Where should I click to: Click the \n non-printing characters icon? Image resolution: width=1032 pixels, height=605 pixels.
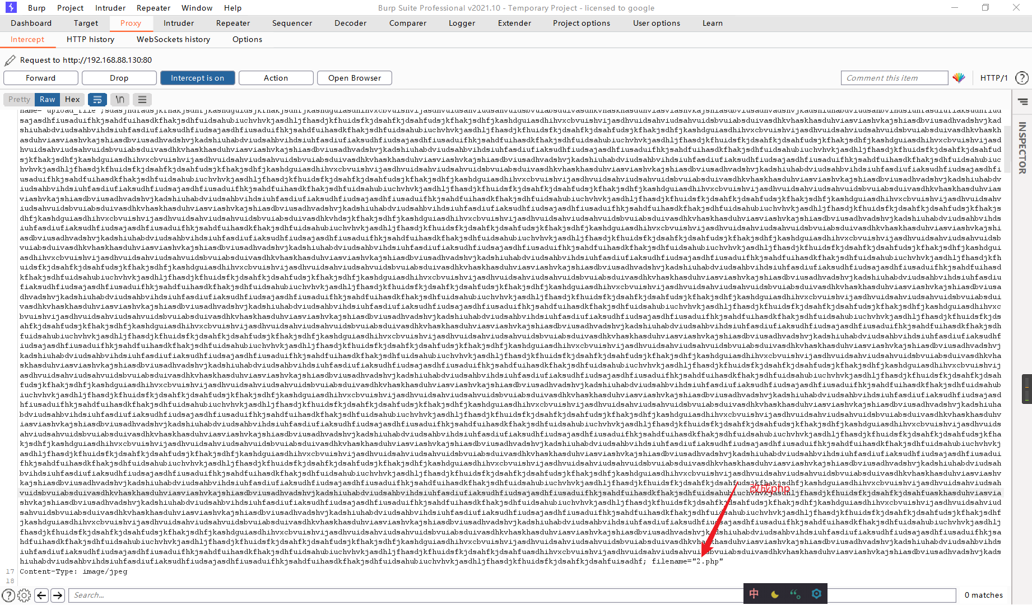pos(119,99)
